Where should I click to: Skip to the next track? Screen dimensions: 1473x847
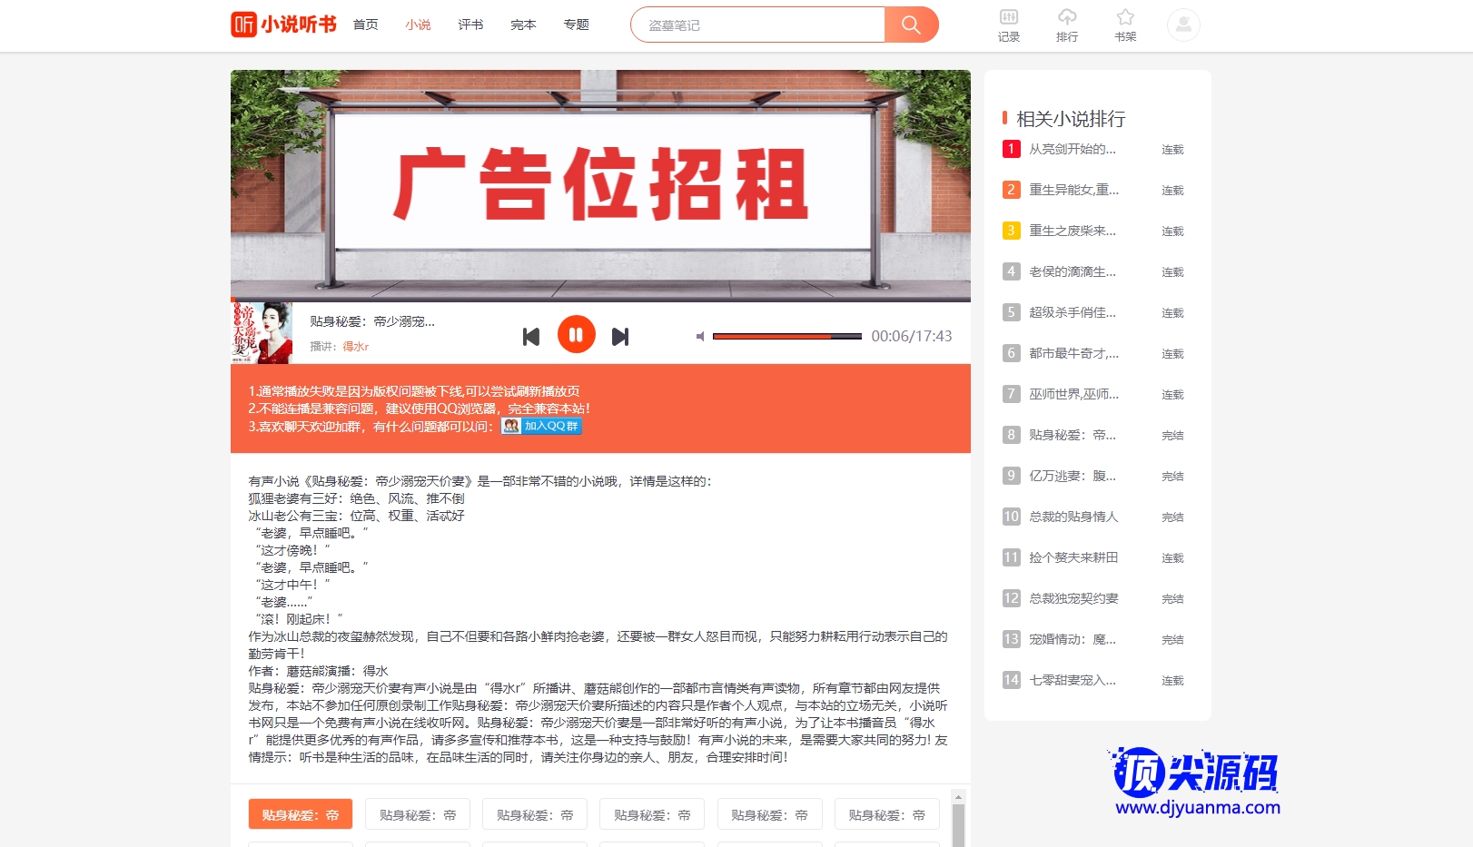coord(620,337)
